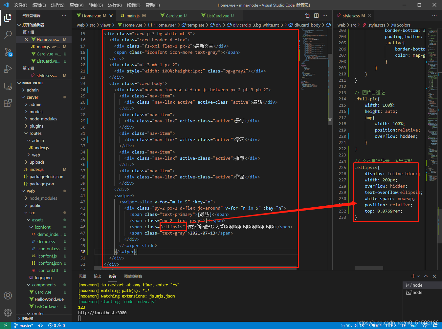Click the synchronize changes icon in status bar
Image resolution: width=442 pixels, height=329 pixels.
click(40, 325)
